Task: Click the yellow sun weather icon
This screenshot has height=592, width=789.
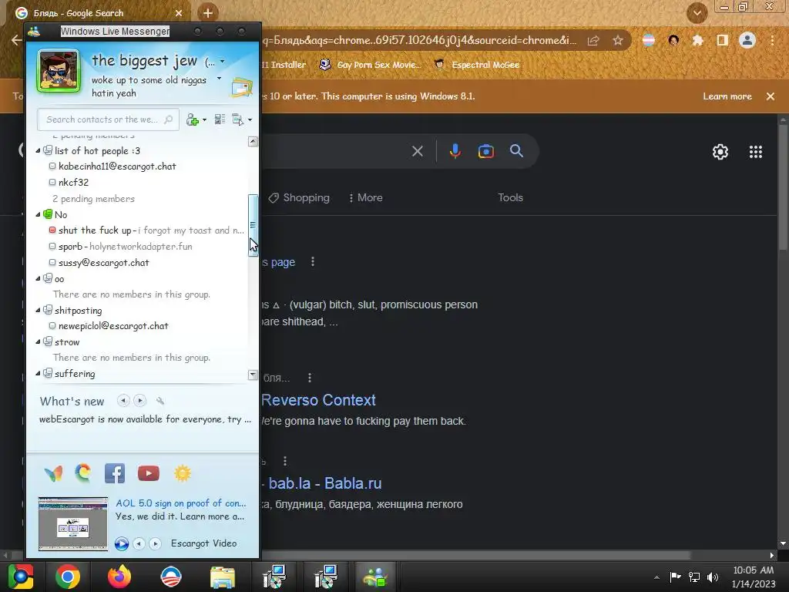Action: click(x=183, y=473)
